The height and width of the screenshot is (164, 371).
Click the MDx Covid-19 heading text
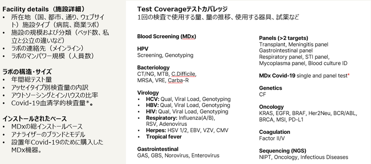coord(277,76)
